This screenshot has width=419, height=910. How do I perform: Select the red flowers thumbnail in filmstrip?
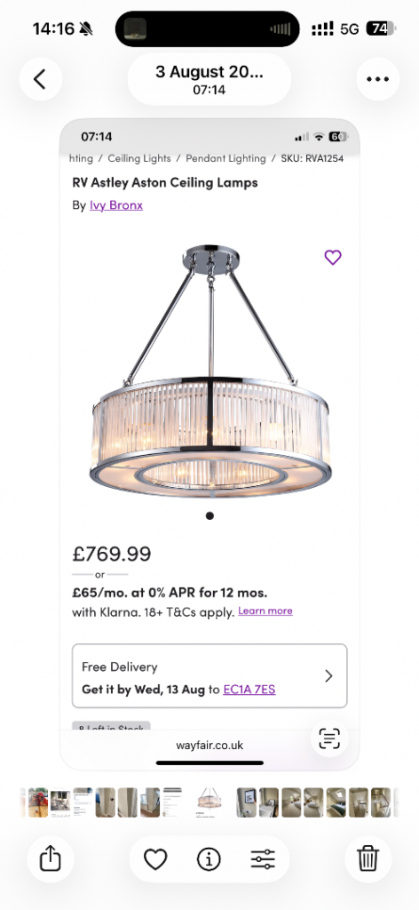click(38, 802)
